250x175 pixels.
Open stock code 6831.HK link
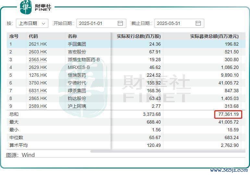pos(38,91)
